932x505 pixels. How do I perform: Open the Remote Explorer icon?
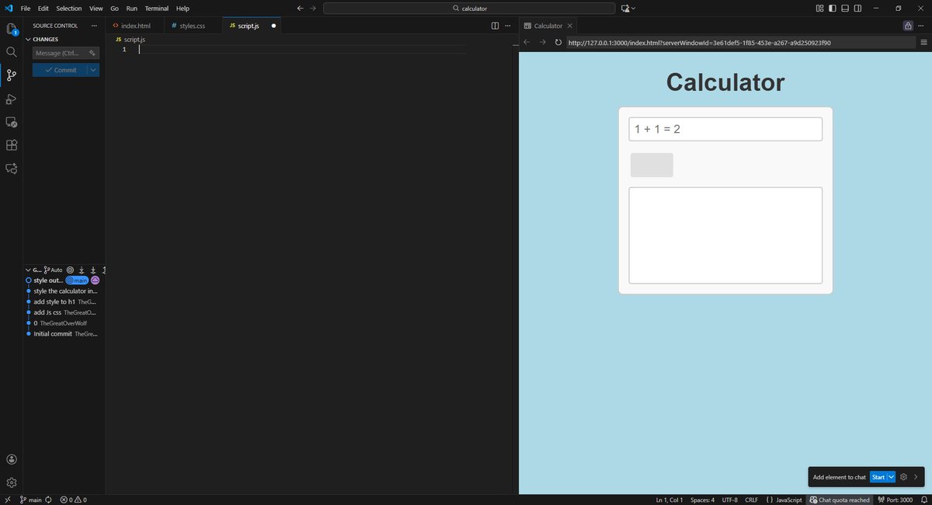click(11, 122)
